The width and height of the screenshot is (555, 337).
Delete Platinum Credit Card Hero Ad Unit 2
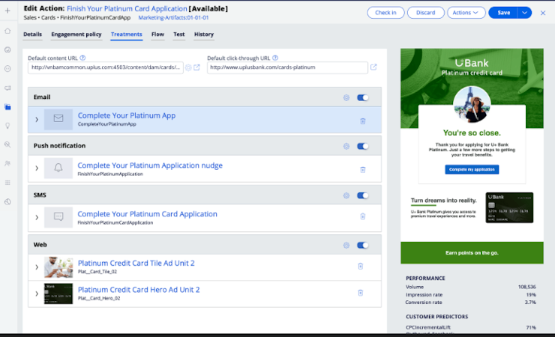[360, 293]
